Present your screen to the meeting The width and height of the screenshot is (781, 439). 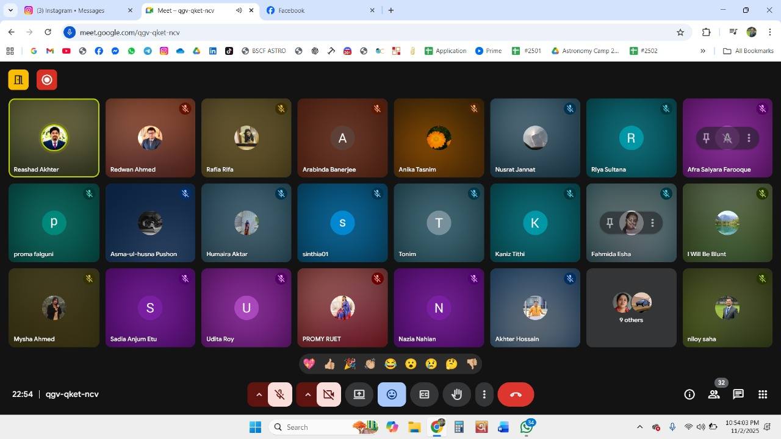tap(359, 394)
